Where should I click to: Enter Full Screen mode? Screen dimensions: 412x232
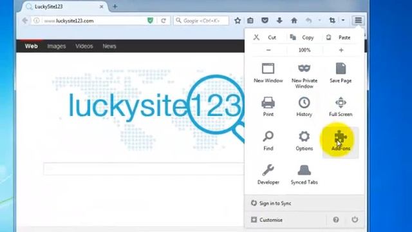tap(341, 107)
